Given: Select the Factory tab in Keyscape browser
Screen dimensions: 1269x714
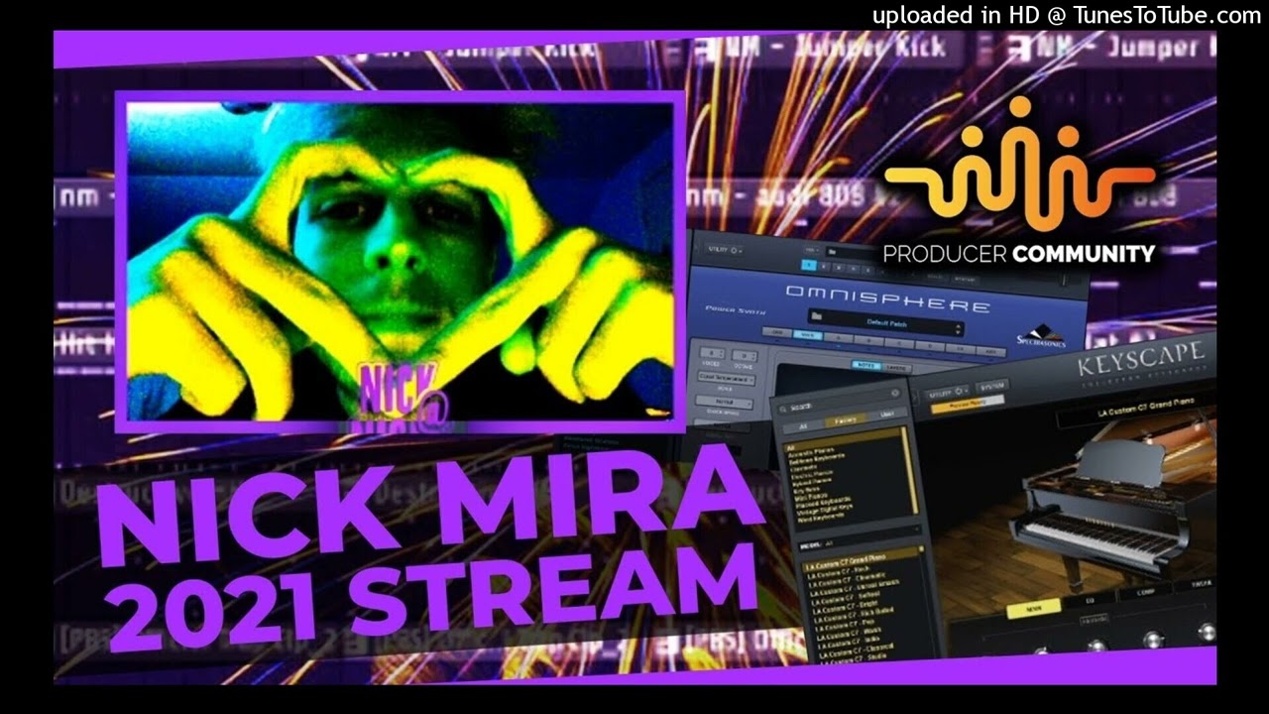Looking at the screenshot, I should (845, 420).
